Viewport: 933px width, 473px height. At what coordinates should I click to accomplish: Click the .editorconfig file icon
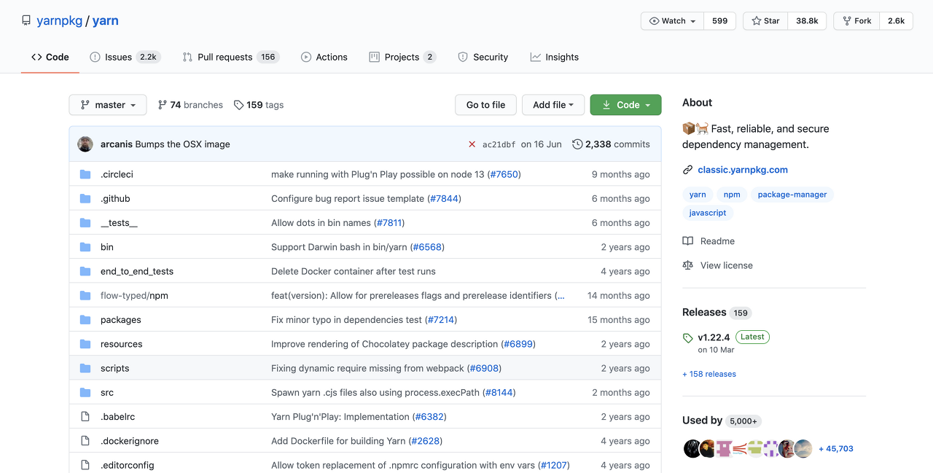click(x=85, y=465)
